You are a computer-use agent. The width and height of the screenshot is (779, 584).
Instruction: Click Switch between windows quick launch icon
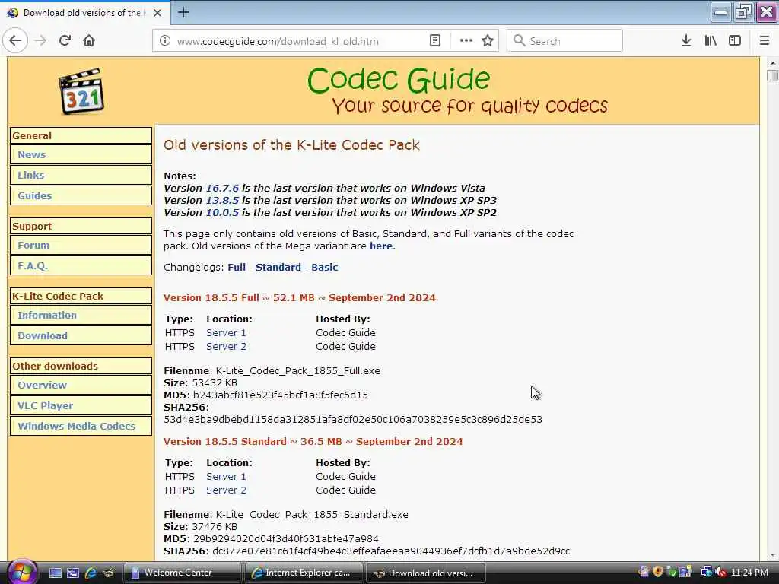(73, 573)
